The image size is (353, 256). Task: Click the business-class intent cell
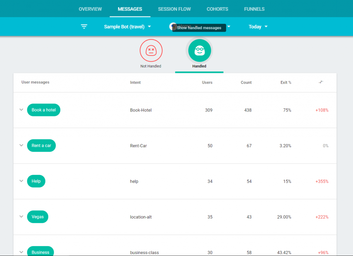[x=144, y=253]
